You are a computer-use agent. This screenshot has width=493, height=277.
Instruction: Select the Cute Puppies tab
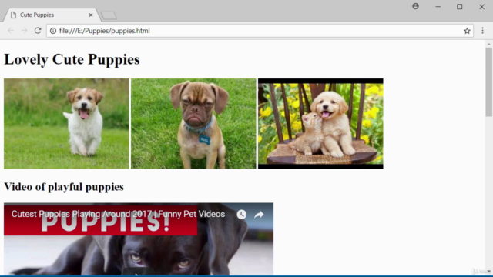tap(52, 15)
